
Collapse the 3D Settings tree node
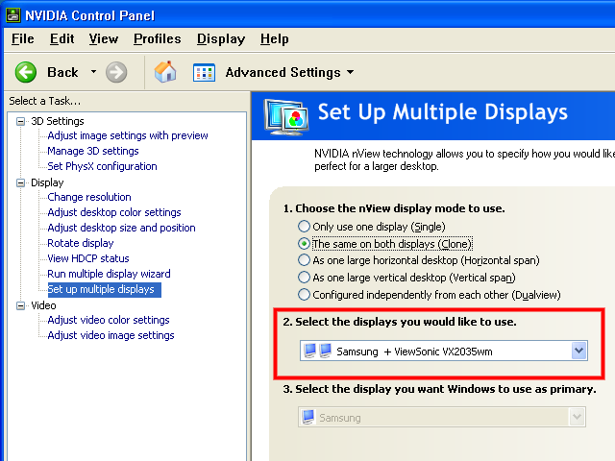[x=20, y=121]
